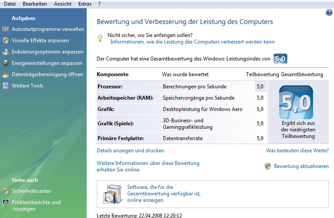Open the ? help menu
This screenshot has width=334, height=218.
coord(99,4)
